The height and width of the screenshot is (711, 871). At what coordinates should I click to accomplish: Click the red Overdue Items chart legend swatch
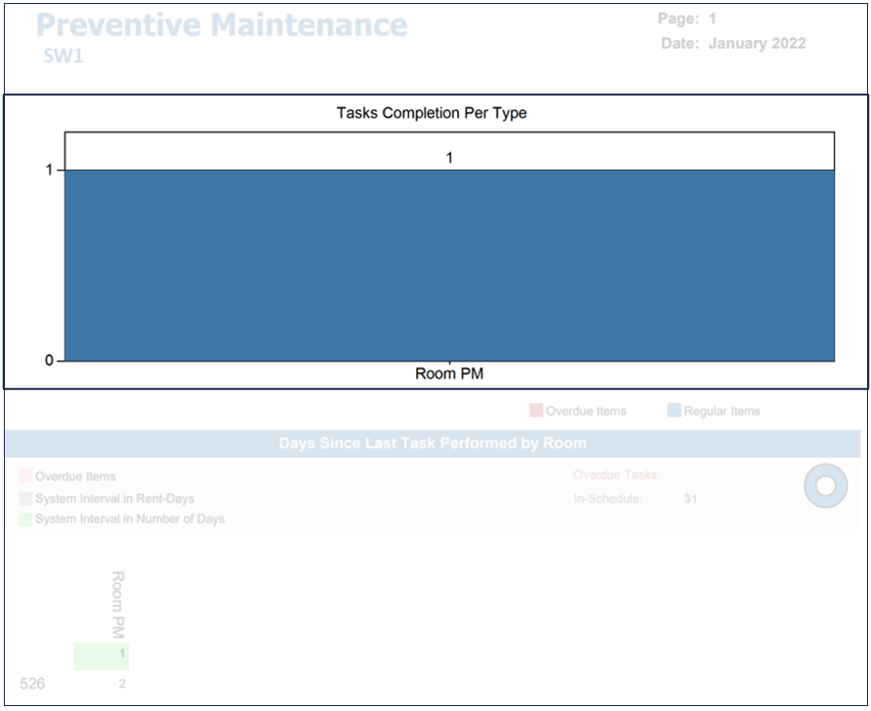(535, 411)
